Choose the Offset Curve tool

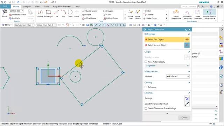[89, 18]
